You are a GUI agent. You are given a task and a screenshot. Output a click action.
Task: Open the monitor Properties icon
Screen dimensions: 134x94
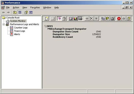(x=112, y=18)
